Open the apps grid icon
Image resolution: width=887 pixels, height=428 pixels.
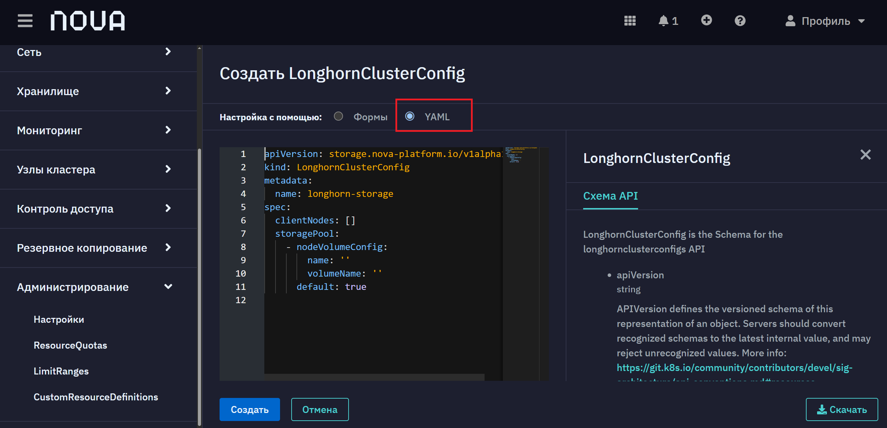pos(630,21)
